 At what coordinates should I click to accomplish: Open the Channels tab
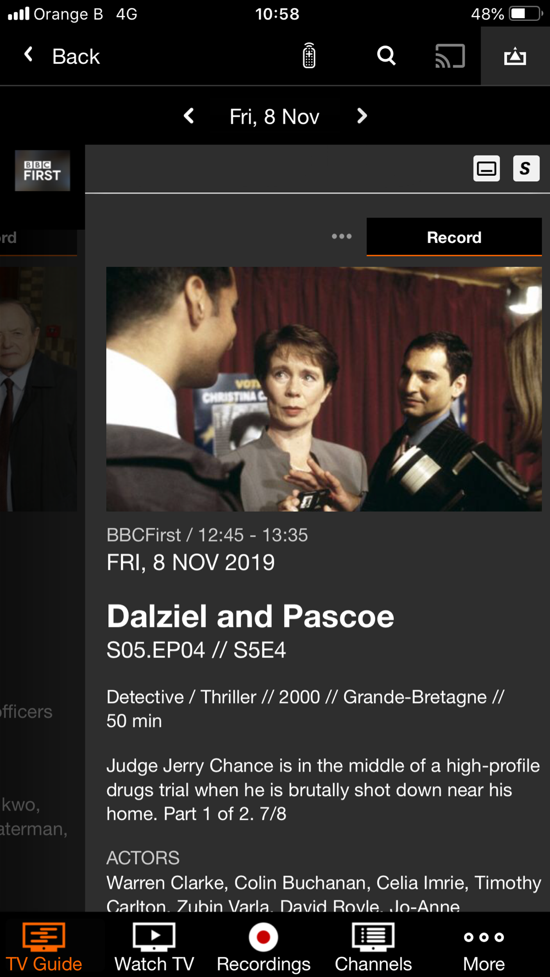click(x=373, y=947)
